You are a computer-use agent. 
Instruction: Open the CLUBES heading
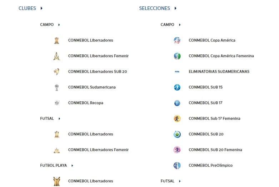coord(27,8)
